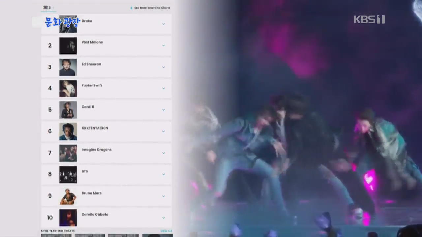Viewport: 422px width, 237px height.
Task: Expand the Cardi B row chevron
Action: 163,110
